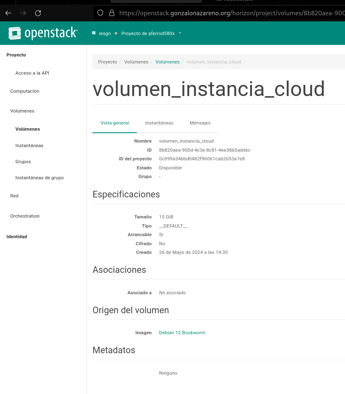Reload the page with the refresh icon

38,13
